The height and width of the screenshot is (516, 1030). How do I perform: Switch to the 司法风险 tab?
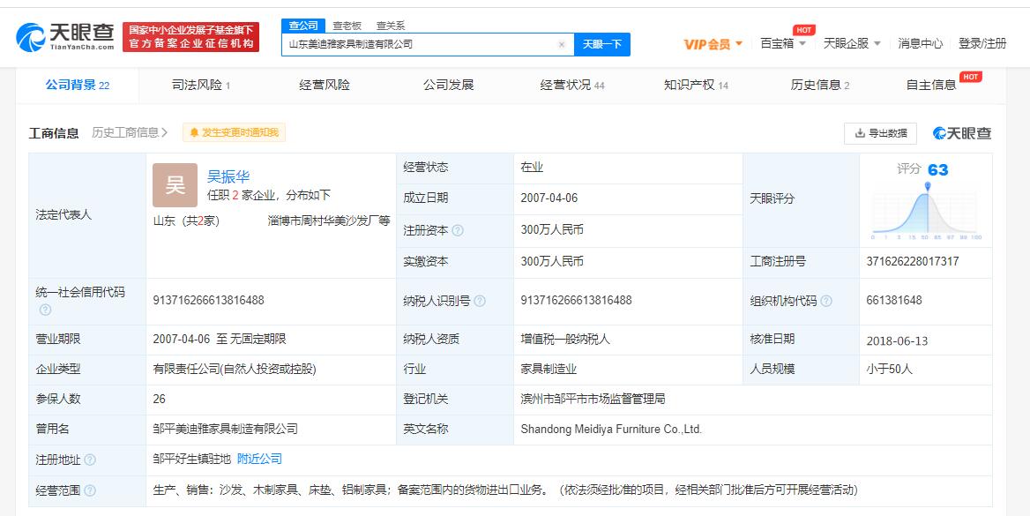tap(200, 85)
